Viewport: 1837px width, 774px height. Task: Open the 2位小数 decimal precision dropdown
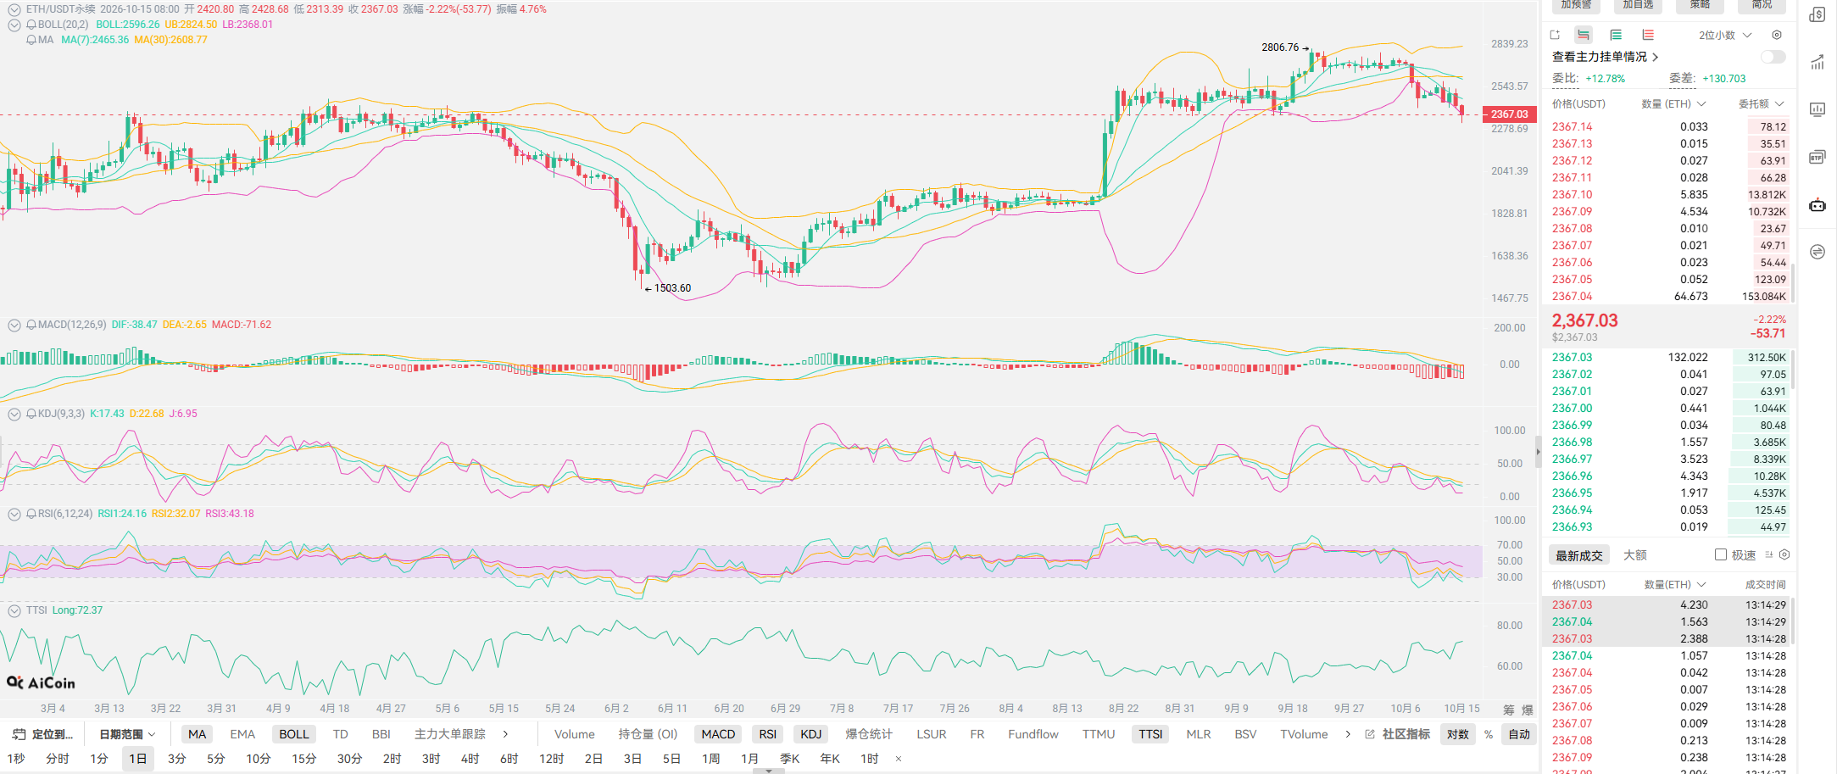tap(1725, 35)
